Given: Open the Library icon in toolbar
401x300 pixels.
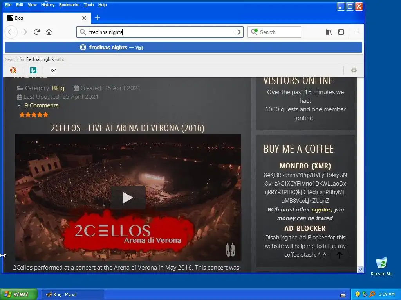Looking at the screenshot, I should click(x=329, y=32).
